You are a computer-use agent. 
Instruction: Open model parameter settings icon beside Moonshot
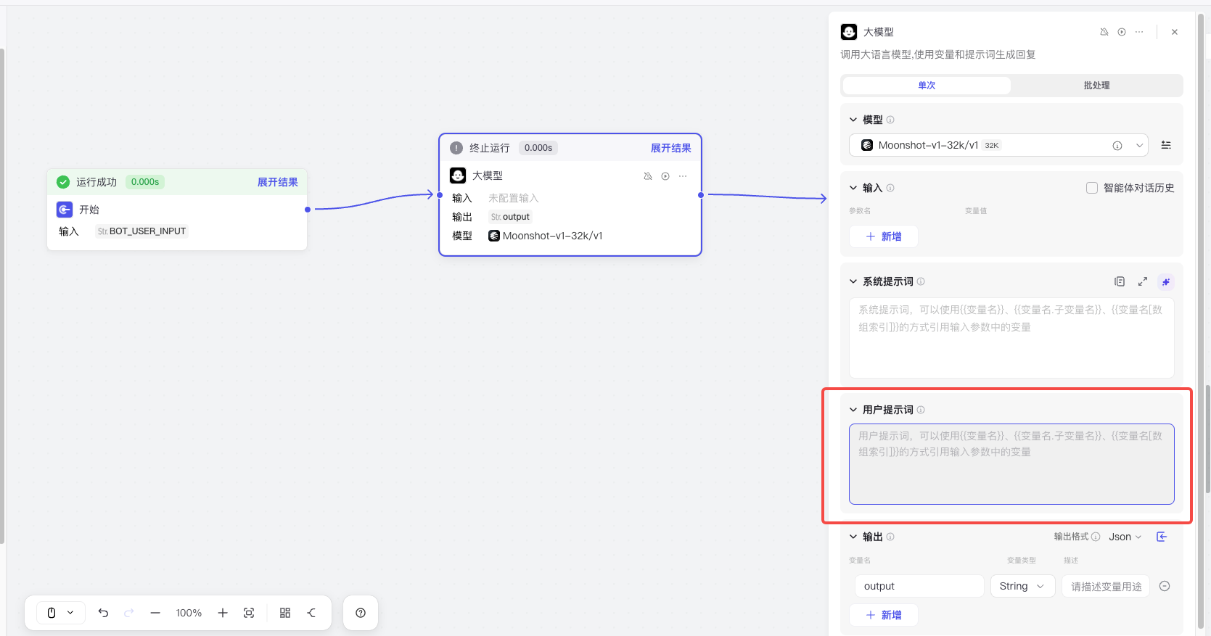point(1166,145)
